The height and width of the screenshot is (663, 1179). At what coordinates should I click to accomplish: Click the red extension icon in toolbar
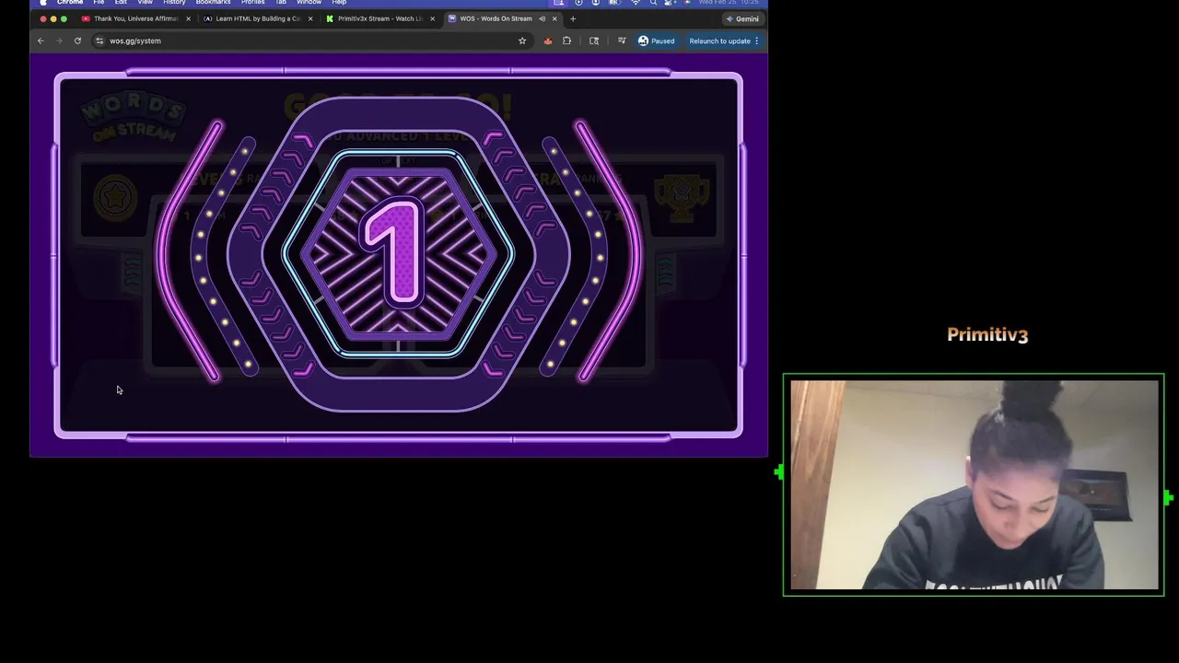point(548,41)
